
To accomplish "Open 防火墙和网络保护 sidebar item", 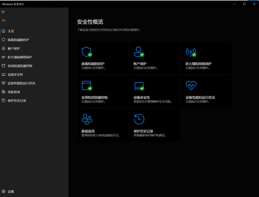I will (x=20, y=57).
